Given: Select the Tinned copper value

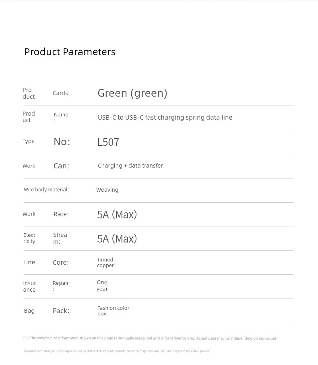Looking at the screenshot, I should (x=105, y=262).
